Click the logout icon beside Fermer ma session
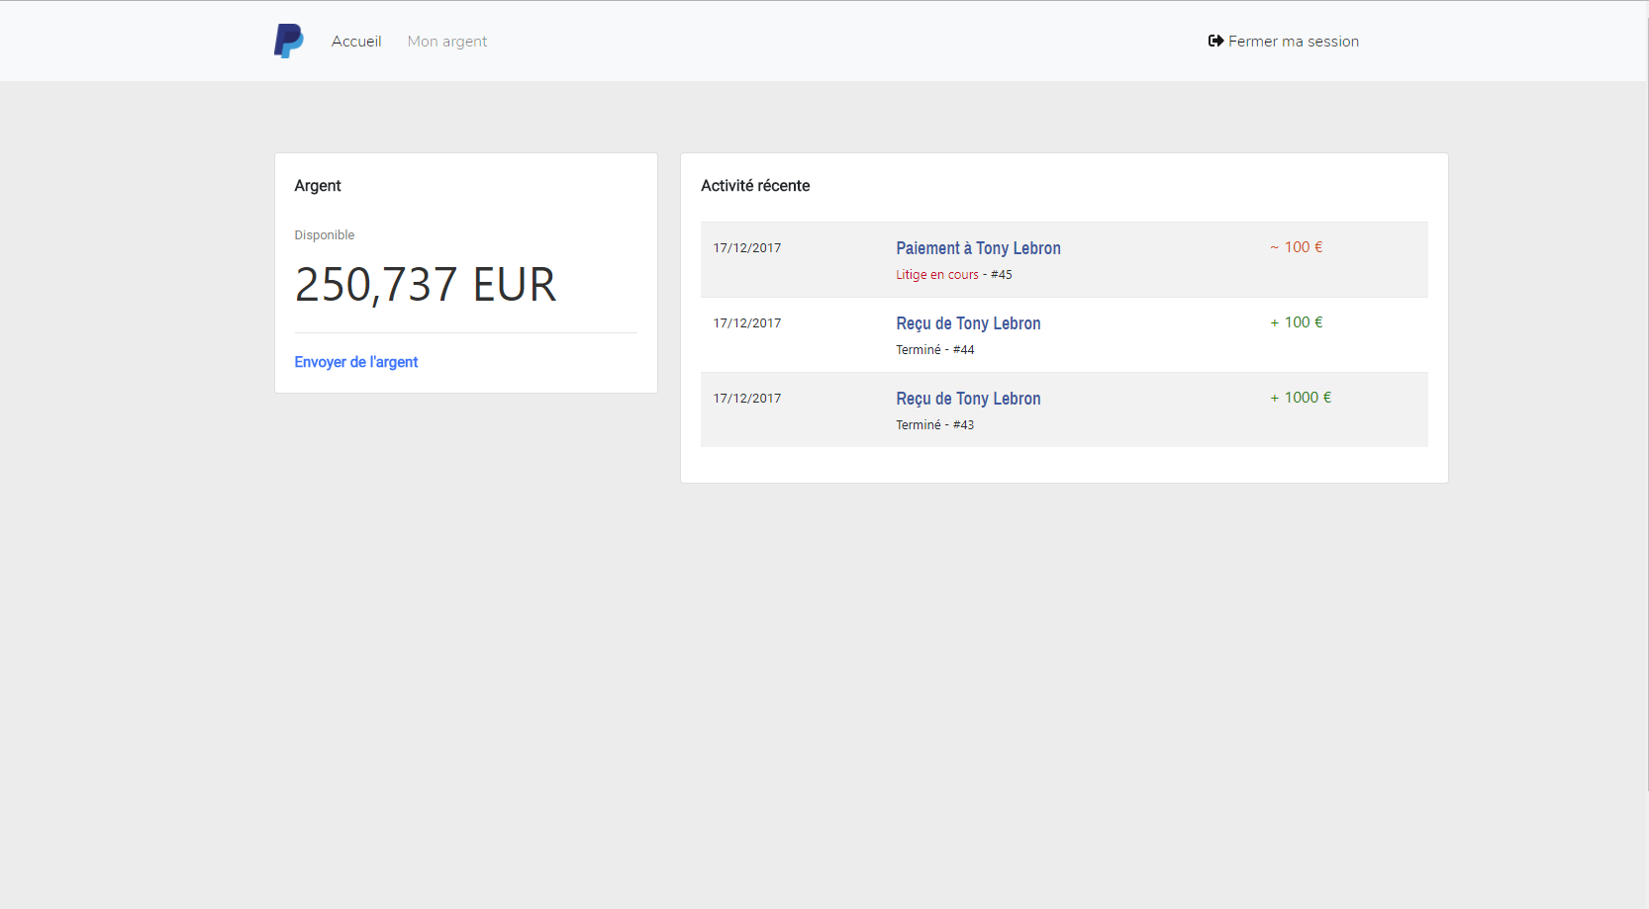The width and height of the screenshot is (1649, 909). pos(1215,41)
